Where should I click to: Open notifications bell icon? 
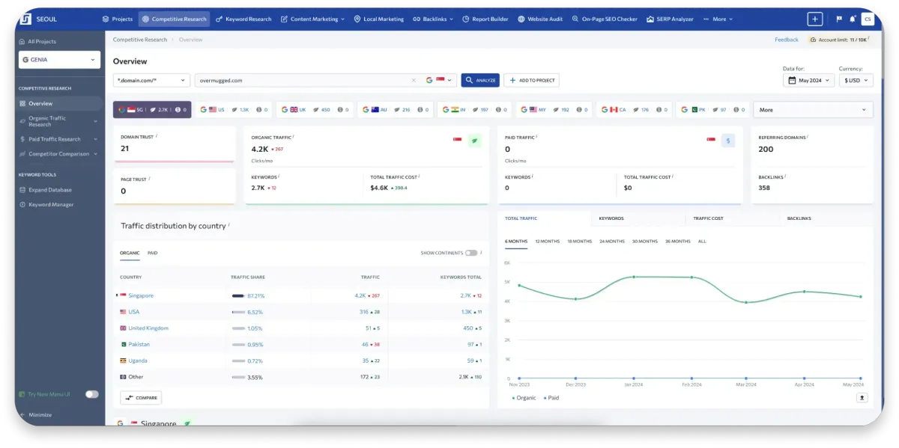click(x=853, y=19)
